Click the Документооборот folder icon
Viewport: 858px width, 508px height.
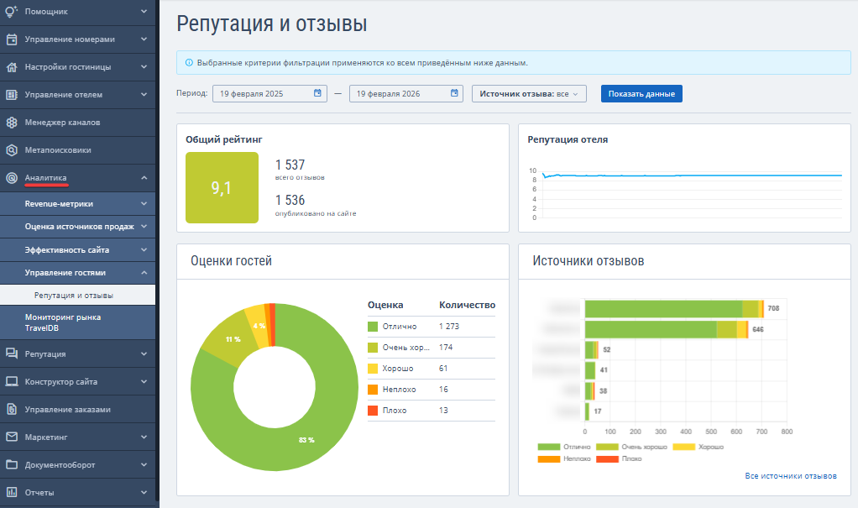[x=12, y=465]
